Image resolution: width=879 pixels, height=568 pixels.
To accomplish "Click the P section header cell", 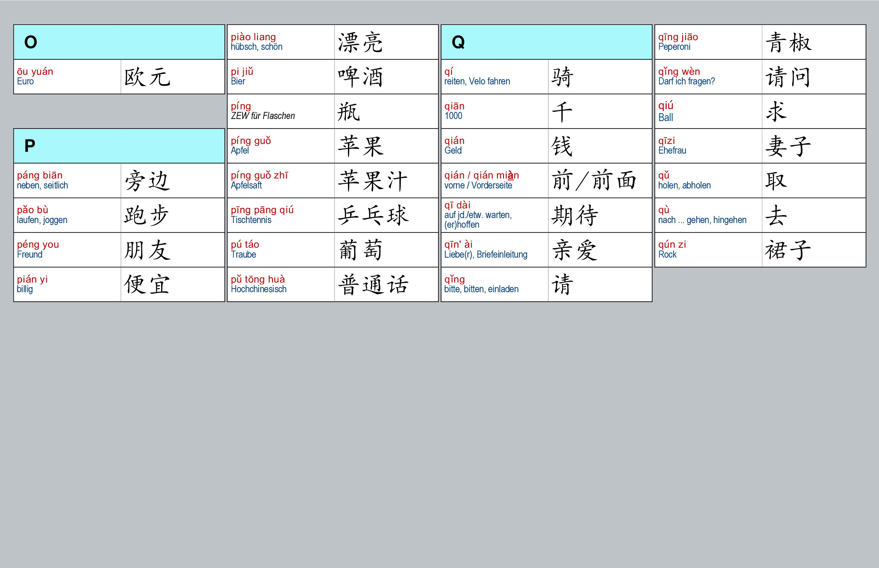I will point(119,146).
